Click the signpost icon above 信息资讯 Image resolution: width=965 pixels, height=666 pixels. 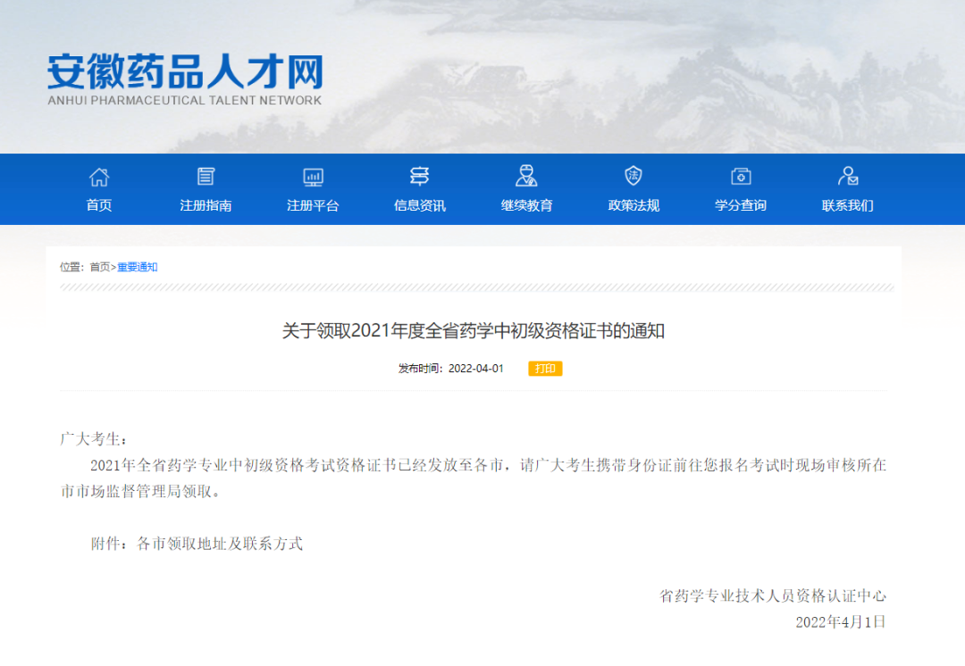point(420,177)
